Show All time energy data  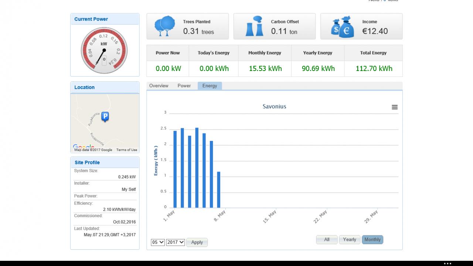(327, 240)
